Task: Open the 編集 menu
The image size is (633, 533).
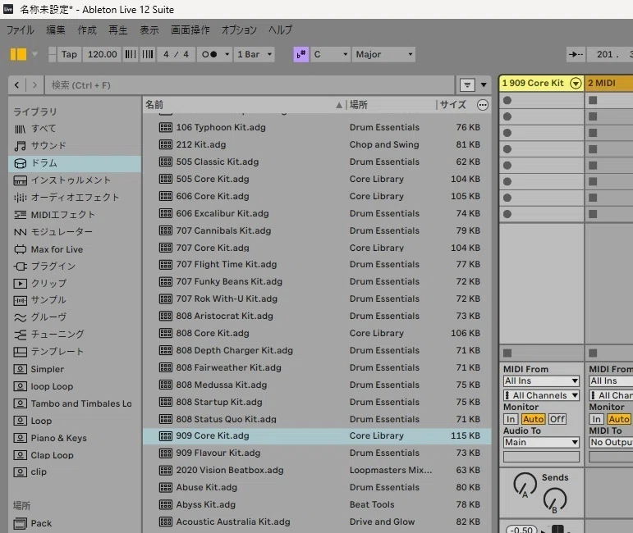Action: pyautogui.click(x=55, y=30)
